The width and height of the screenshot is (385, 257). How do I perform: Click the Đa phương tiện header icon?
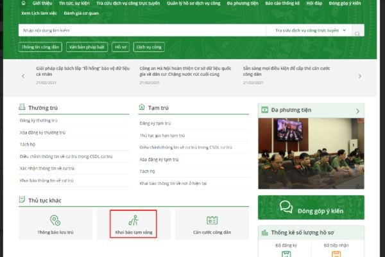coord(265,111)
